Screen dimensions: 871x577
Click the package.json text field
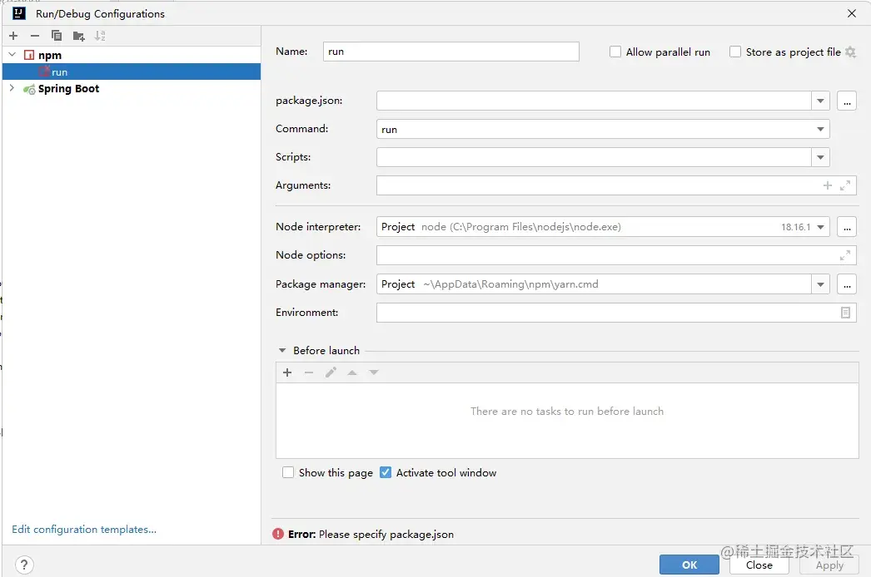(x=594, y=101)
